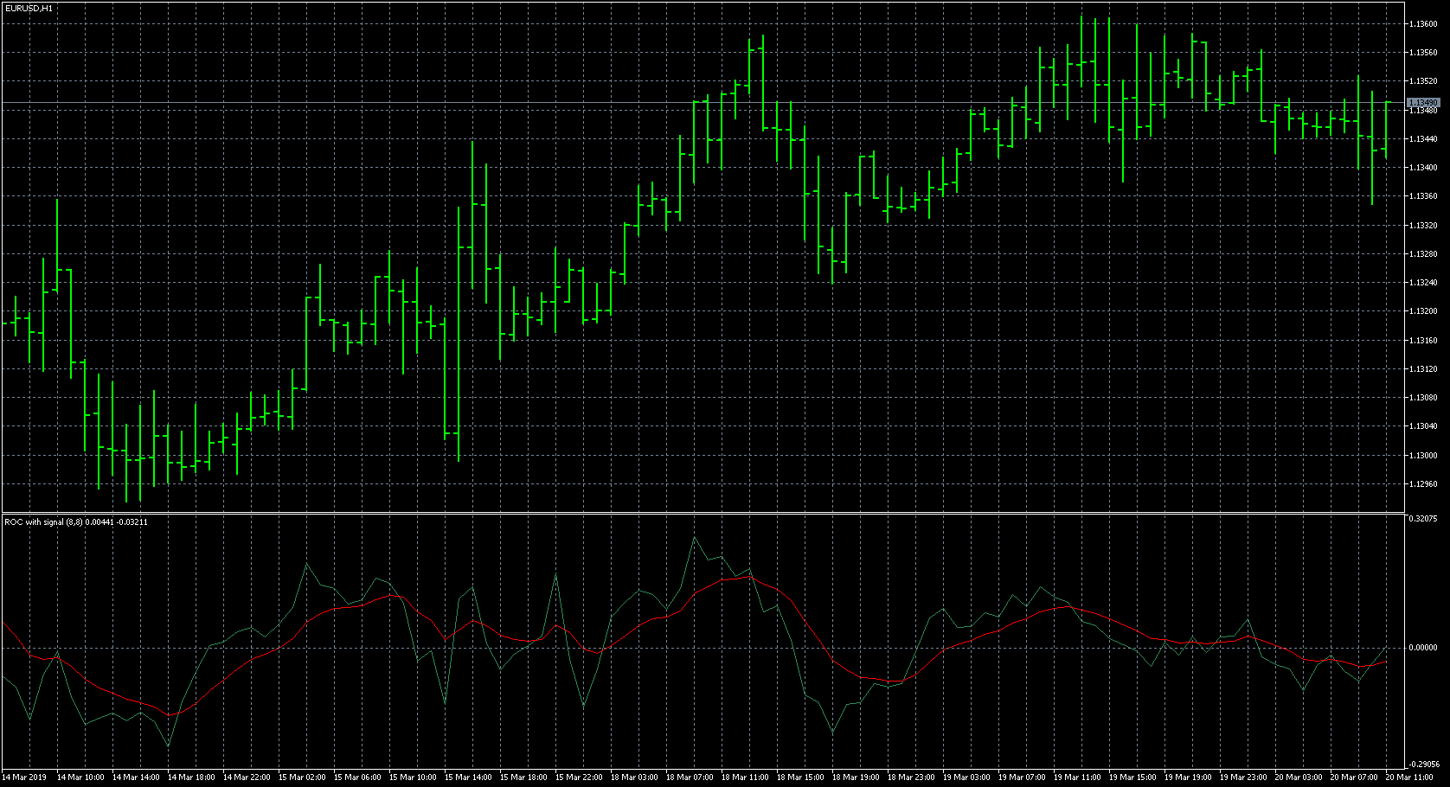This screenshot has height=787, width=1450.
Task: Click the 20 Mar 07:00 time label
Action: pyautogui.click(x=1354, y=777)
